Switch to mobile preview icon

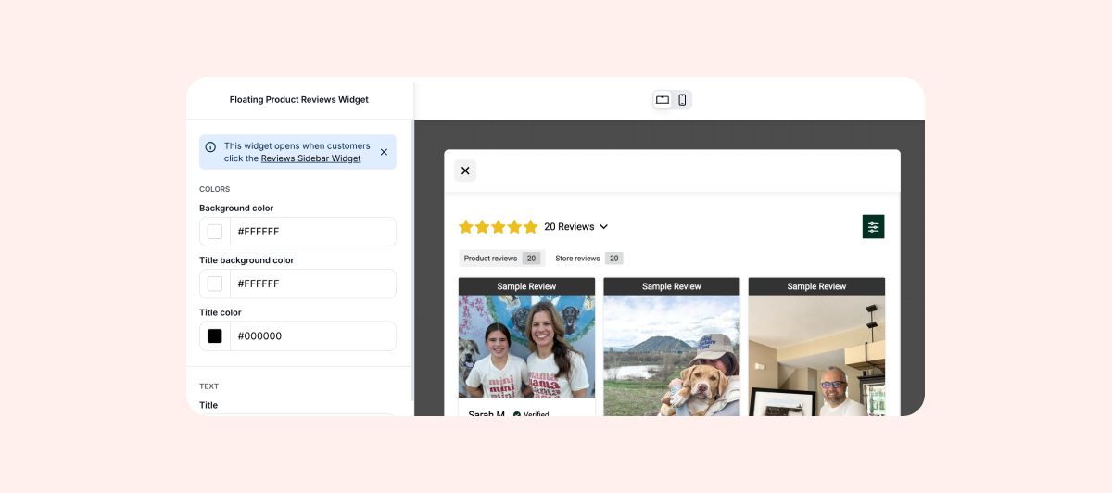pos(682,100)
